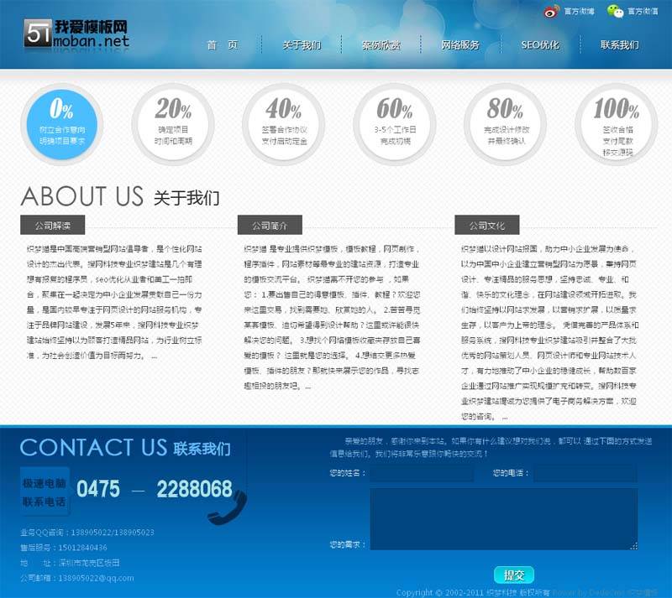Viewport: 672px width, 598px height.
Task: Navigate to the SEO优化 page
Action: click(539, 45)
